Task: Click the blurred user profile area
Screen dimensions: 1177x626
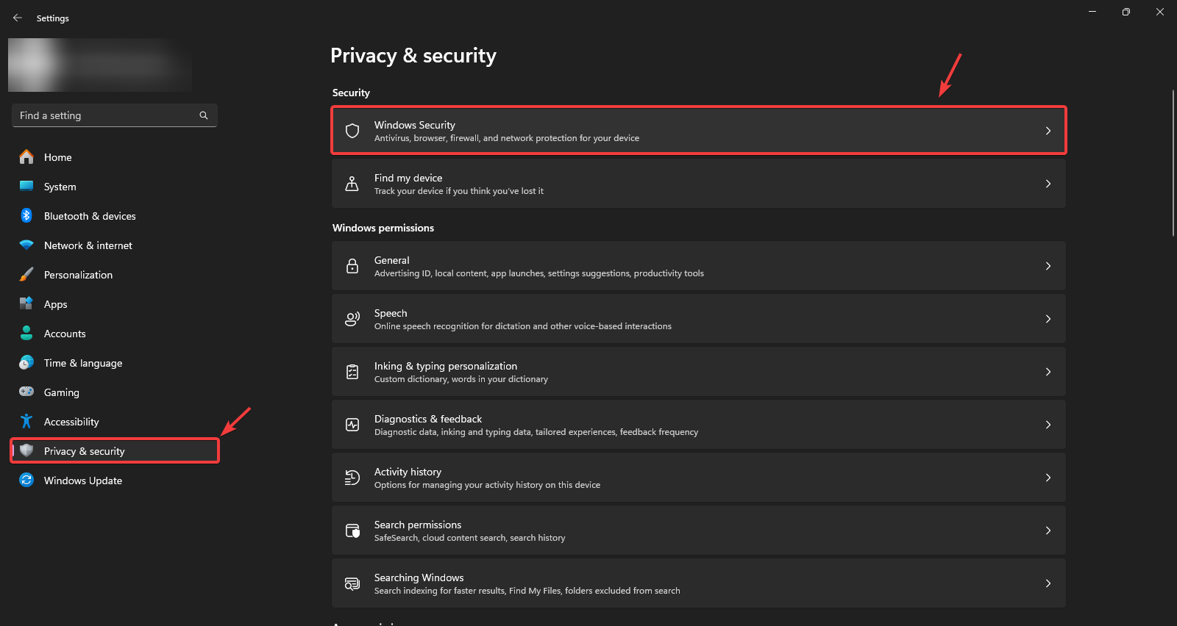Action: coord(100,65)
